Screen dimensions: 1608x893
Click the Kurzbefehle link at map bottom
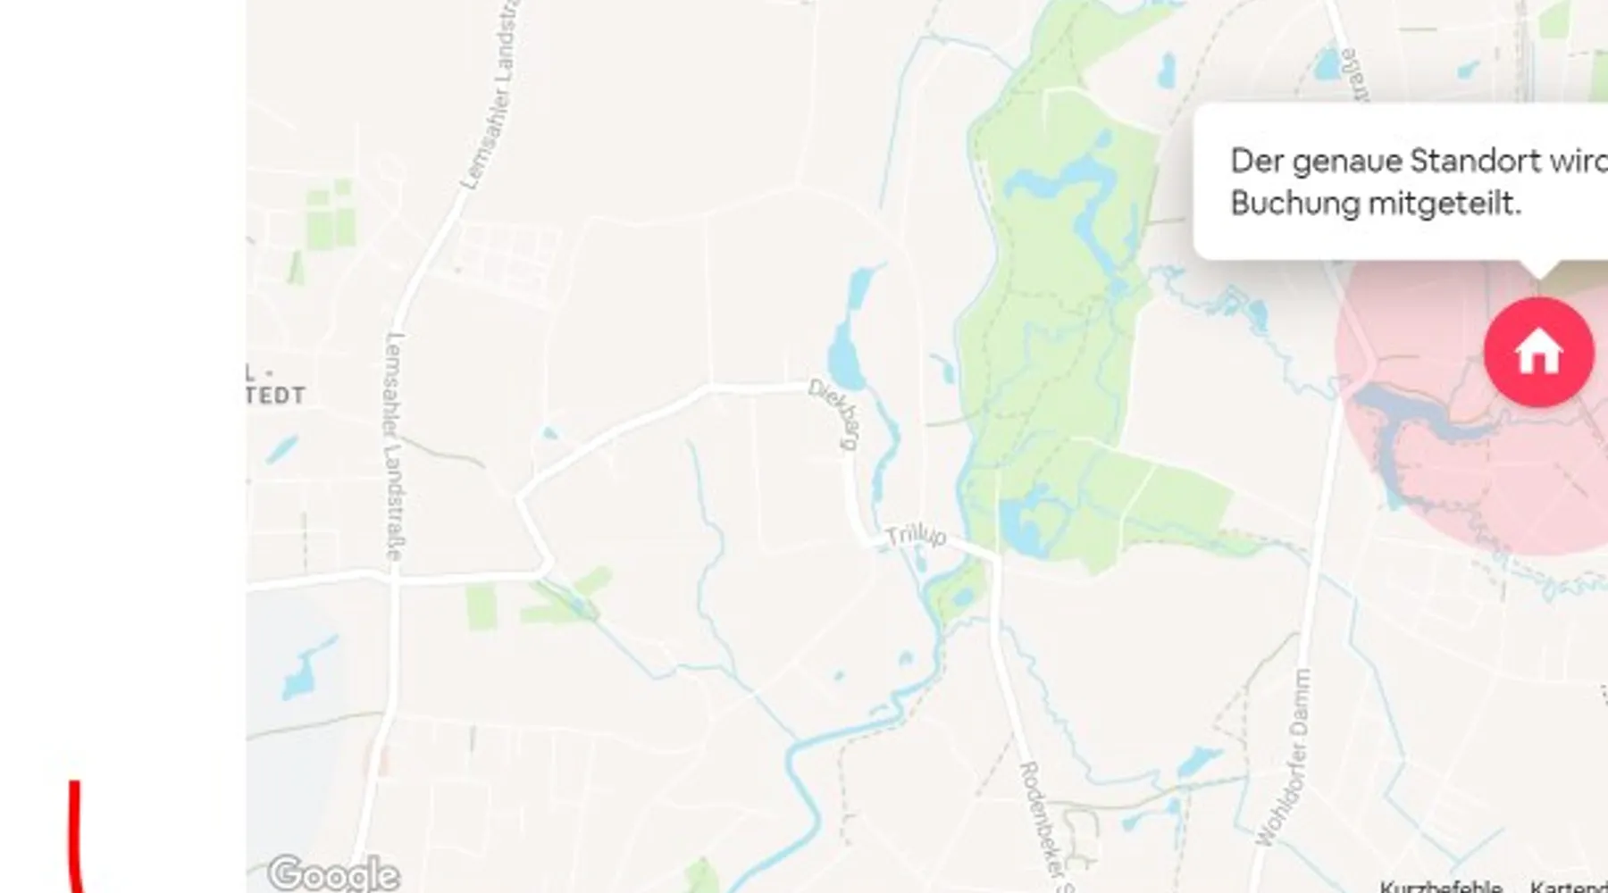(1441, 887)
